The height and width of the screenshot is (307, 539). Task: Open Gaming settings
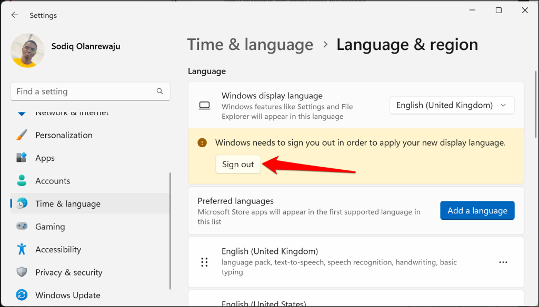(x=90, y=227)
